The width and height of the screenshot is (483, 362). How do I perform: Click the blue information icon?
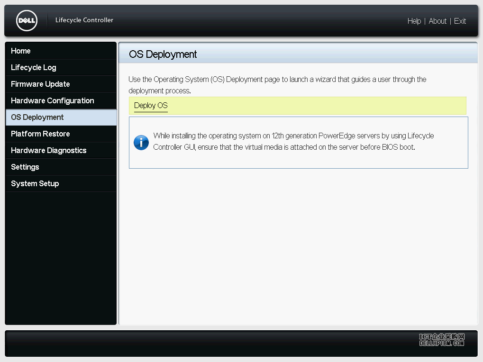[x=141, y=143]
